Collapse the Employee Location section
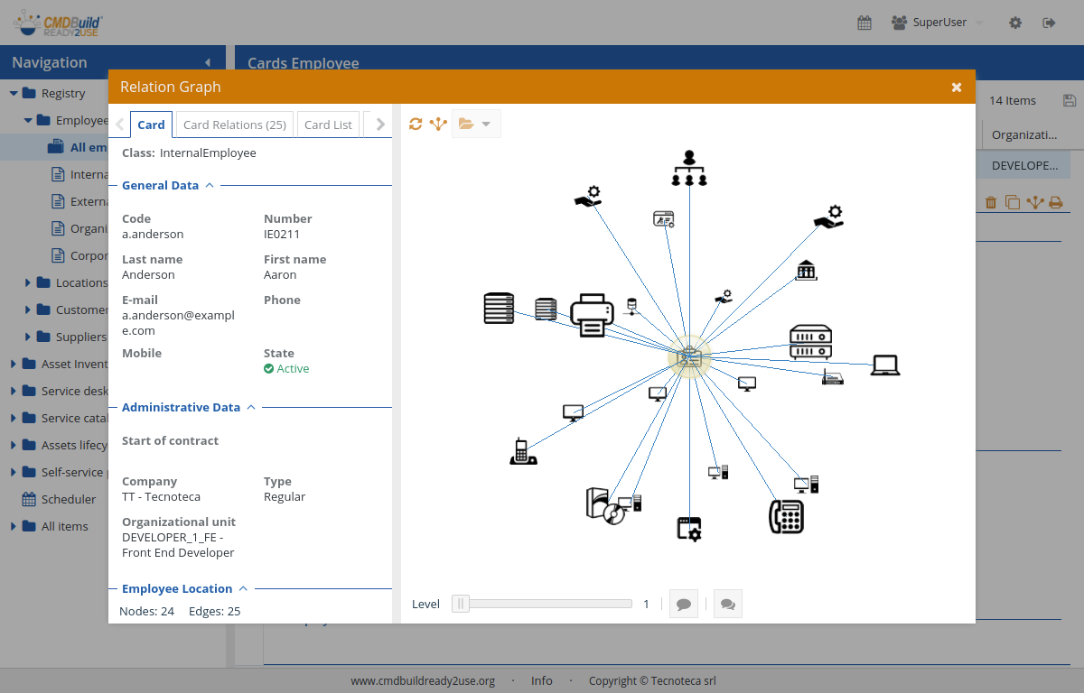The image size is (1084, 693). click(x=243, y=588)
